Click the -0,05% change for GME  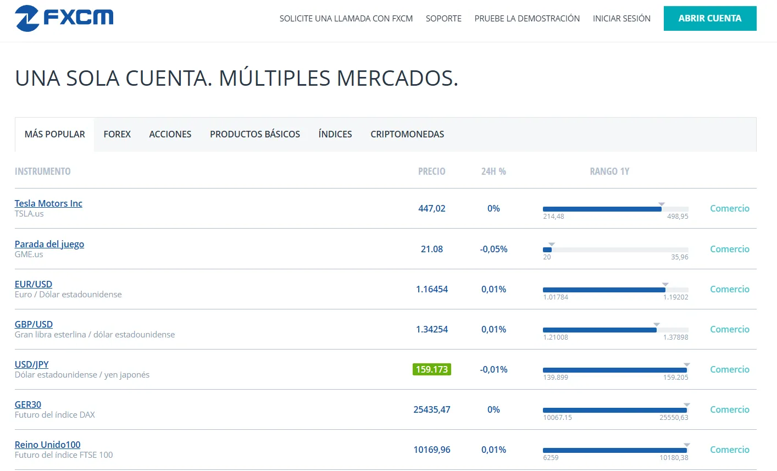coord(493,249)
